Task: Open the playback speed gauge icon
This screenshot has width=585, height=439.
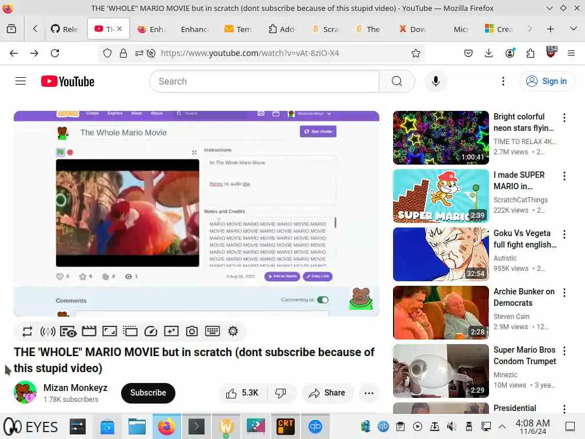Action: [x=151, y=332]
